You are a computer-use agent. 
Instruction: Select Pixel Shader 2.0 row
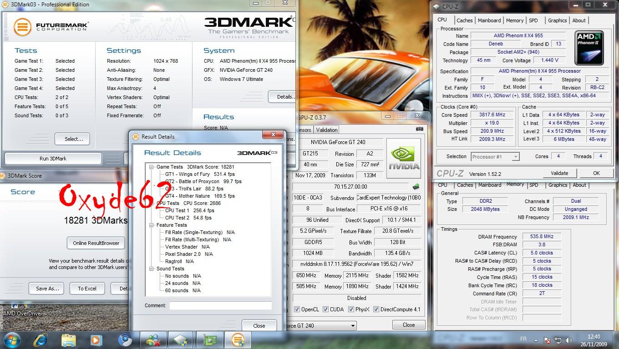tap(189, 254)
